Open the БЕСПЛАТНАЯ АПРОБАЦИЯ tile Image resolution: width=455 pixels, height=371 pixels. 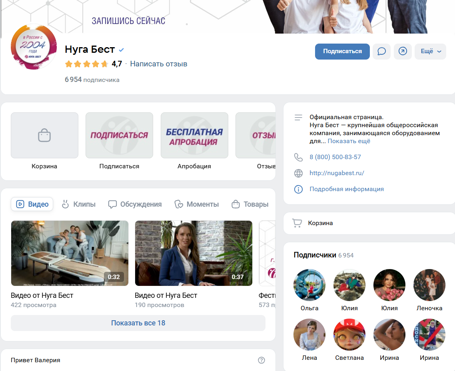pyautogui.click(x=194, y=135)
